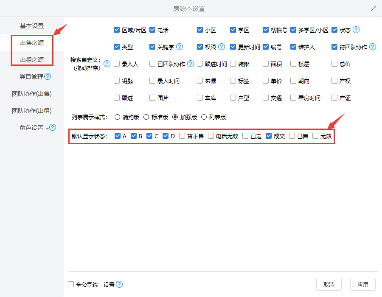Open help icon beside 角色设置
Screen dimensions: 382x297
pyautogui.click(x=53, y=127)
